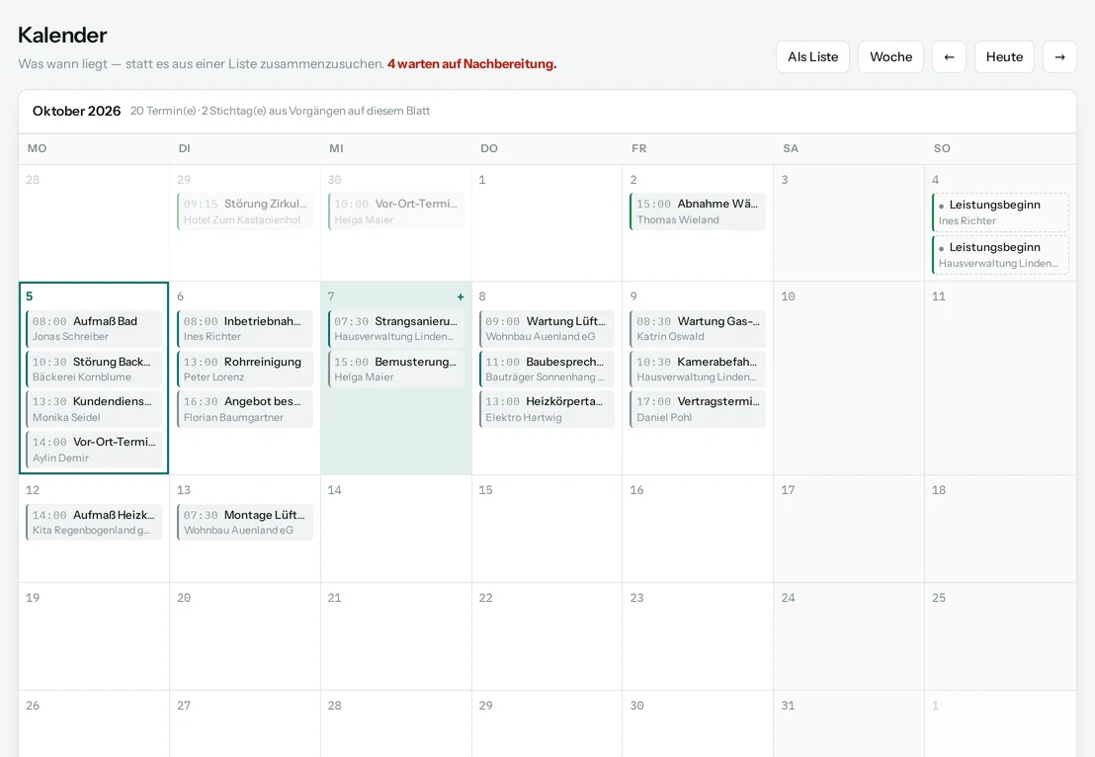Select day 31 in the calendar
Image resolution: width=1095 pixels, height=757 pixels.
(x=849, y=723)
